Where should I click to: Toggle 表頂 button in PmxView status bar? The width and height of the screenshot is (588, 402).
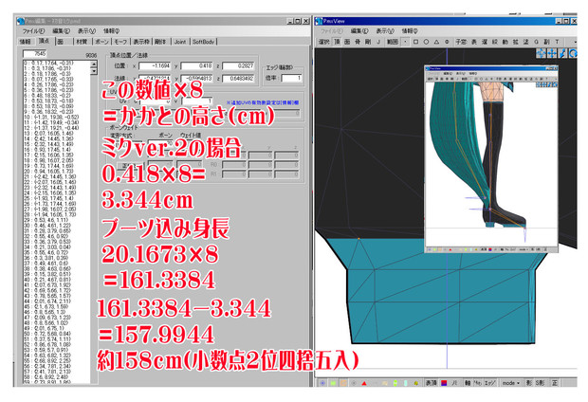pyautogui.click(x=432, y=383)
